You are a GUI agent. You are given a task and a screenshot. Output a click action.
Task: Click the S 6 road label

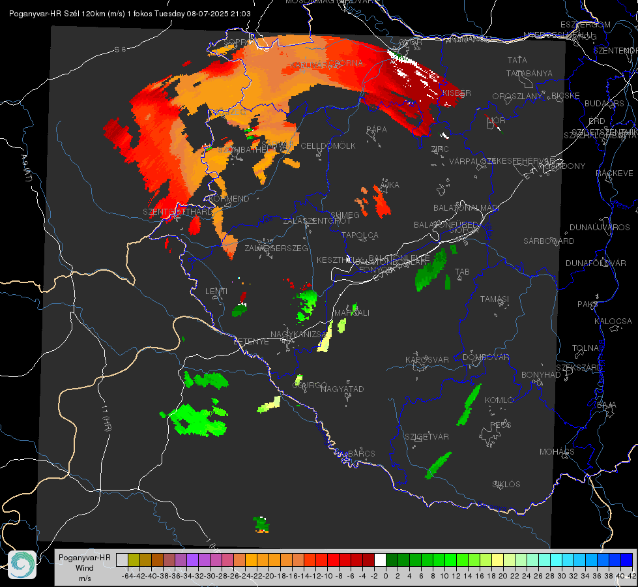point(120,50)
